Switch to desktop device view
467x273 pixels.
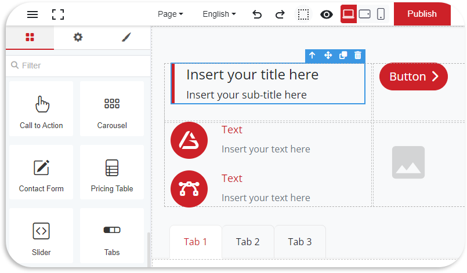coord(349,14)
